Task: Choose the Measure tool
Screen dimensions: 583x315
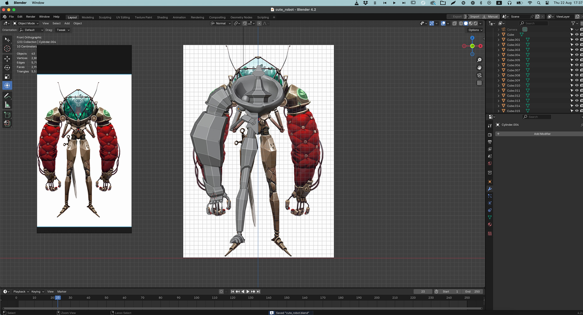Action: coord(7,105)
